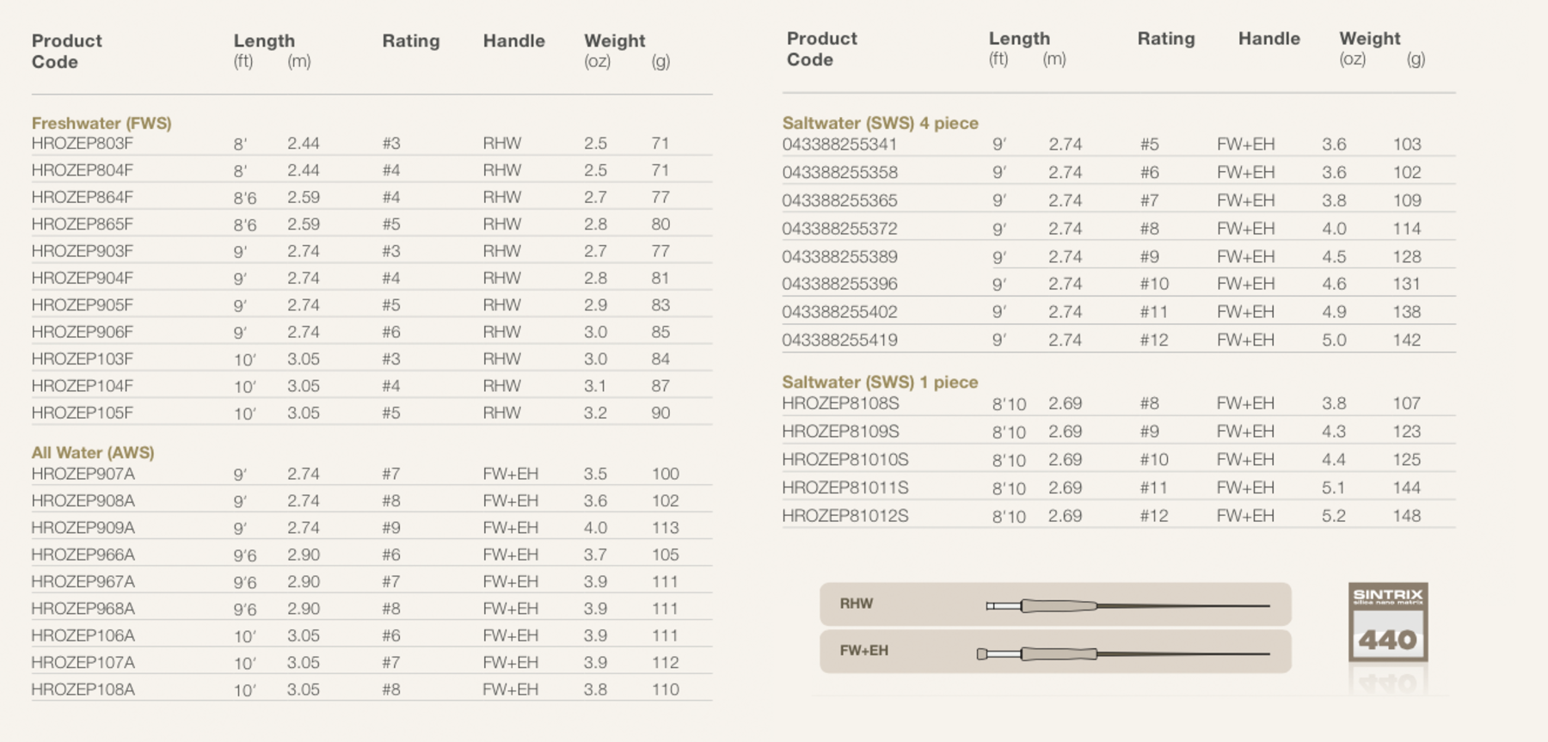The width and height of the screenshot is (1548, 742).
Task: Select the FW+EH legend label
Action: (x=863, y=651)
